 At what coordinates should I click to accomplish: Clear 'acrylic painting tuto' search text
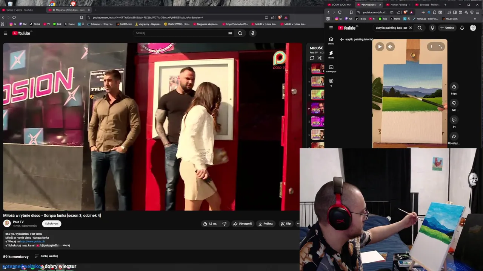411,28
